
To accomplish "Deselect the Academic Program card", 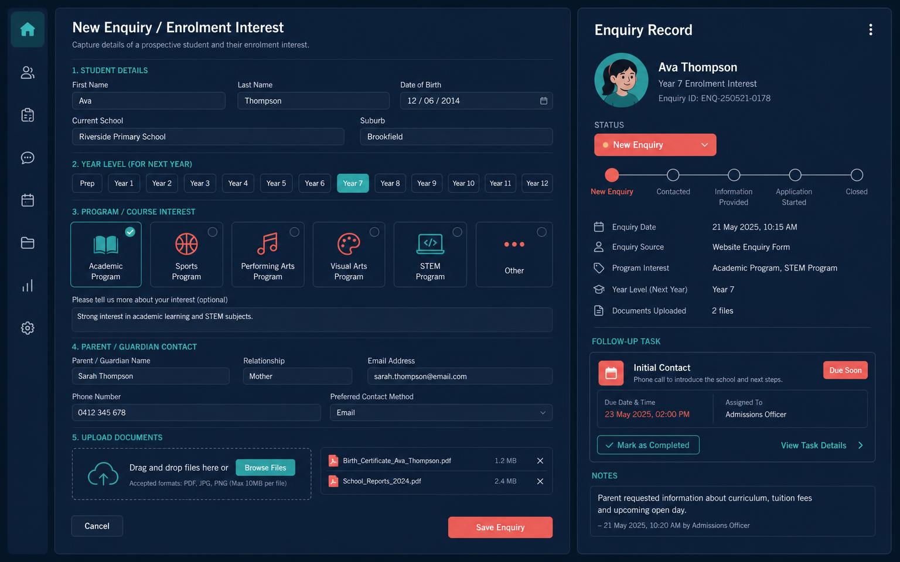I will pyautogui.click(x=106, y=255).
